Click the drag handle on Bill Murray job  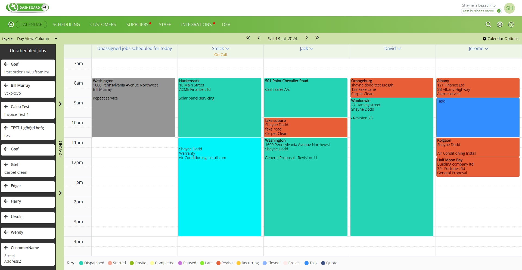6,85
